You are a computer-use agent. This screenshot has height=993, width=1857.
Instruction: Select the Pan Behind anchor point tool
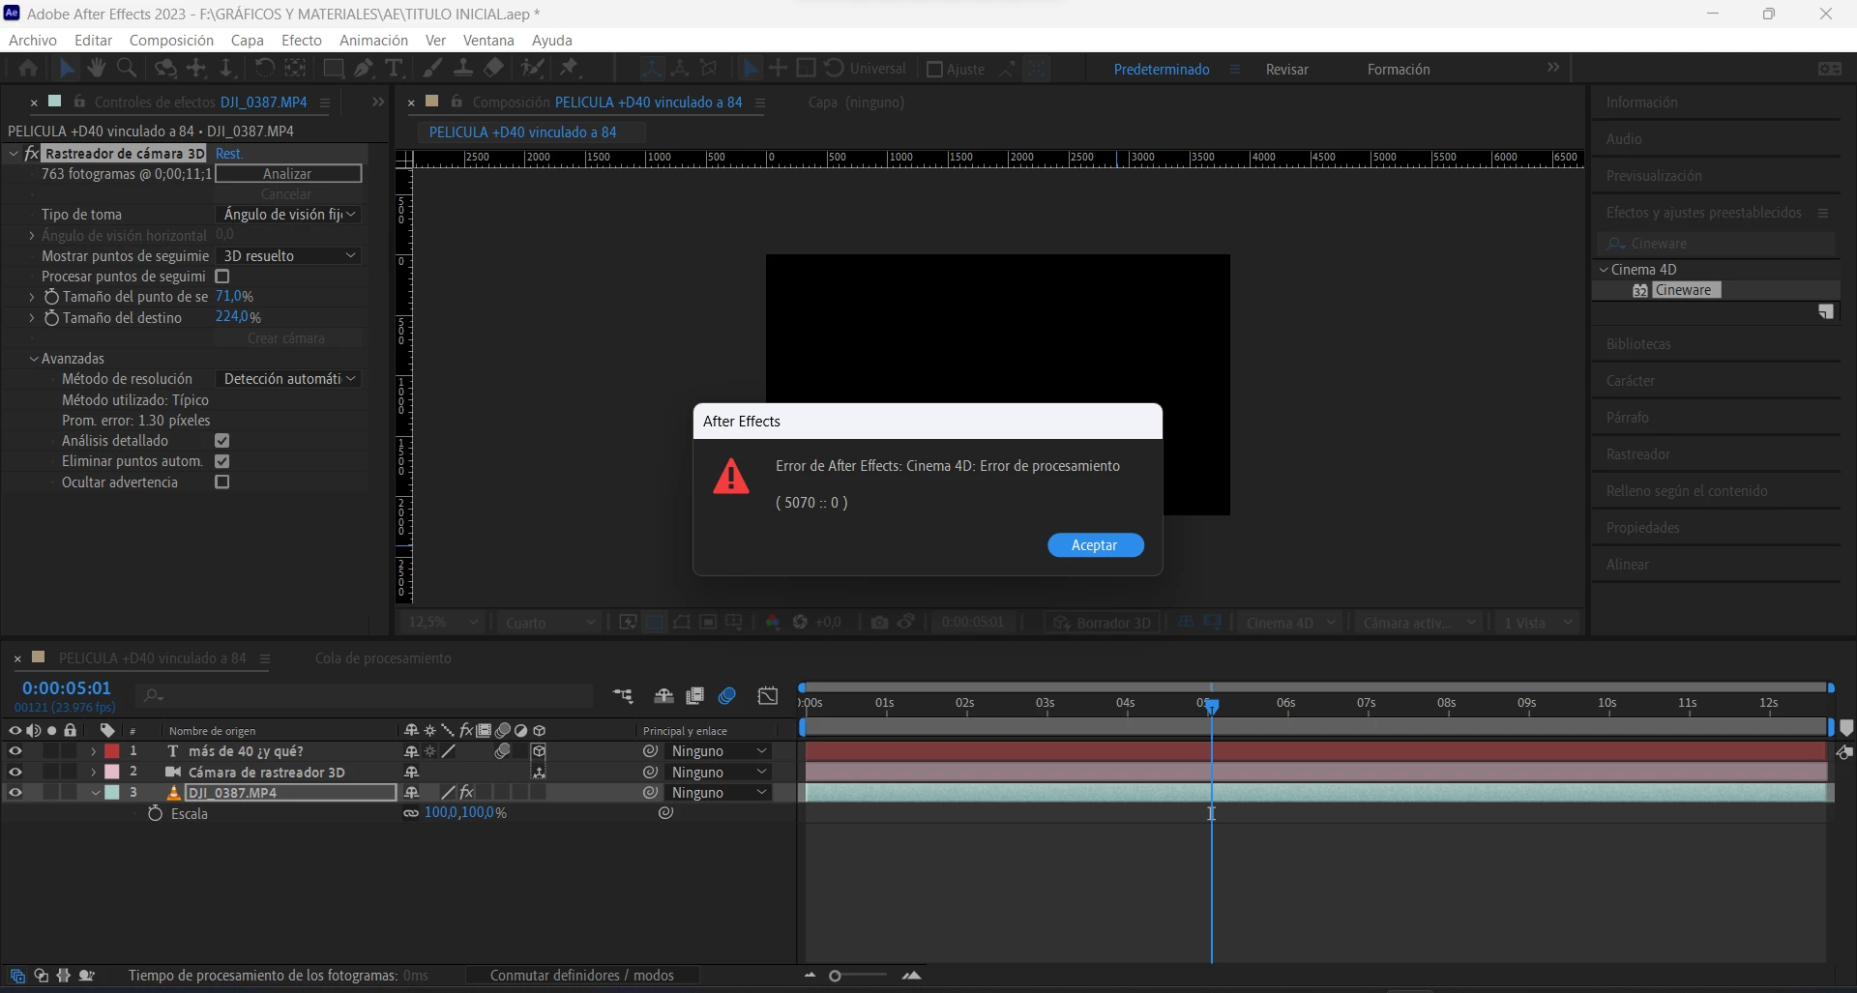point(296,68)
